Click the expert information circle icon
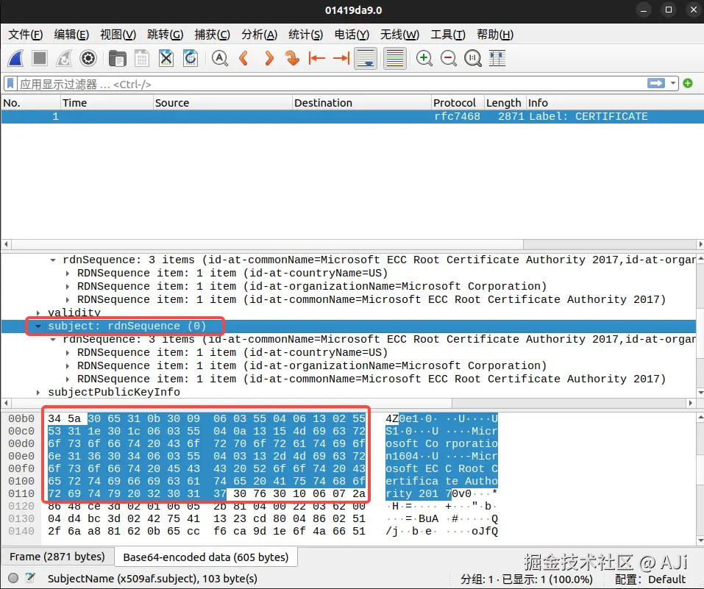 [13, 578]
